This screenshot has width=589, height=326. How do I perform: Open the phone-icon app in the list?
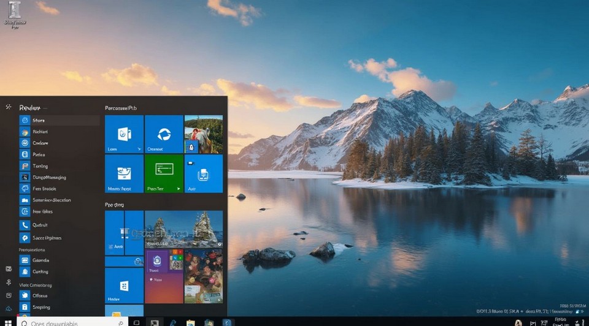tap(39, 225)
